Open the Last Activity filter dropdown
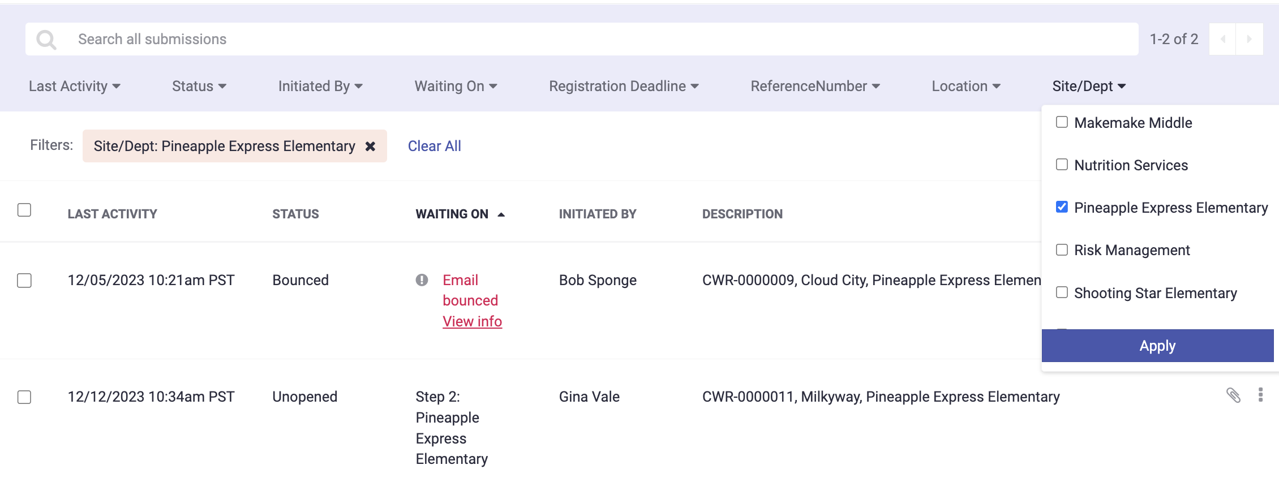The image size is (1279, 482). (74, 86)
